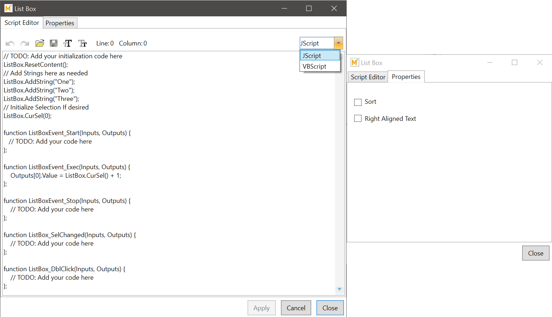This screenshot has height=317, width=552.
Task: Collapse the script language dropdown arrow
Action: pos(339,43)
